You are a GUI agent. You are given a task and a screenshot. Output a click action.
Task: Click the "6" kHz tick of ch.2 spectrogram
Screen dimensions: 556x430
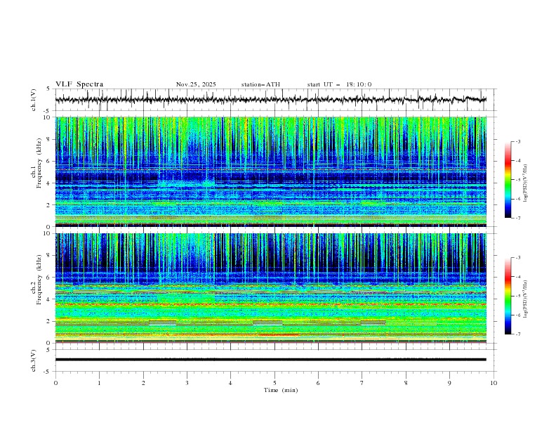pos(49,278)
